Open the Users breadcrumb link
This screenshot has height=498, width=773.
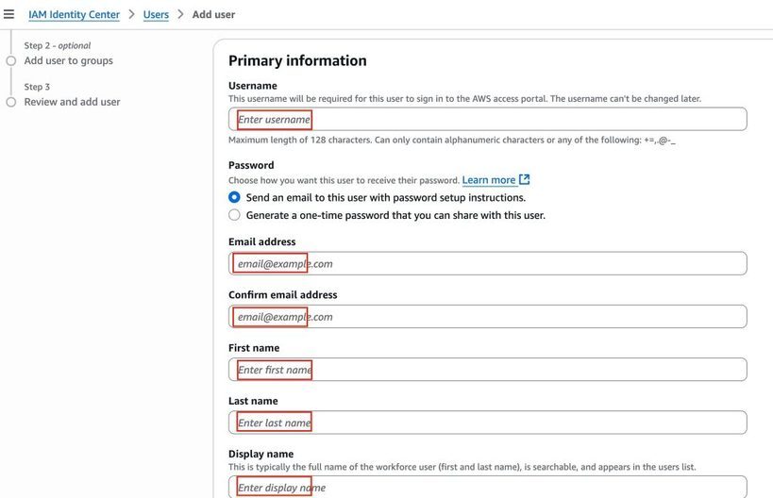(x=156, y=15)
